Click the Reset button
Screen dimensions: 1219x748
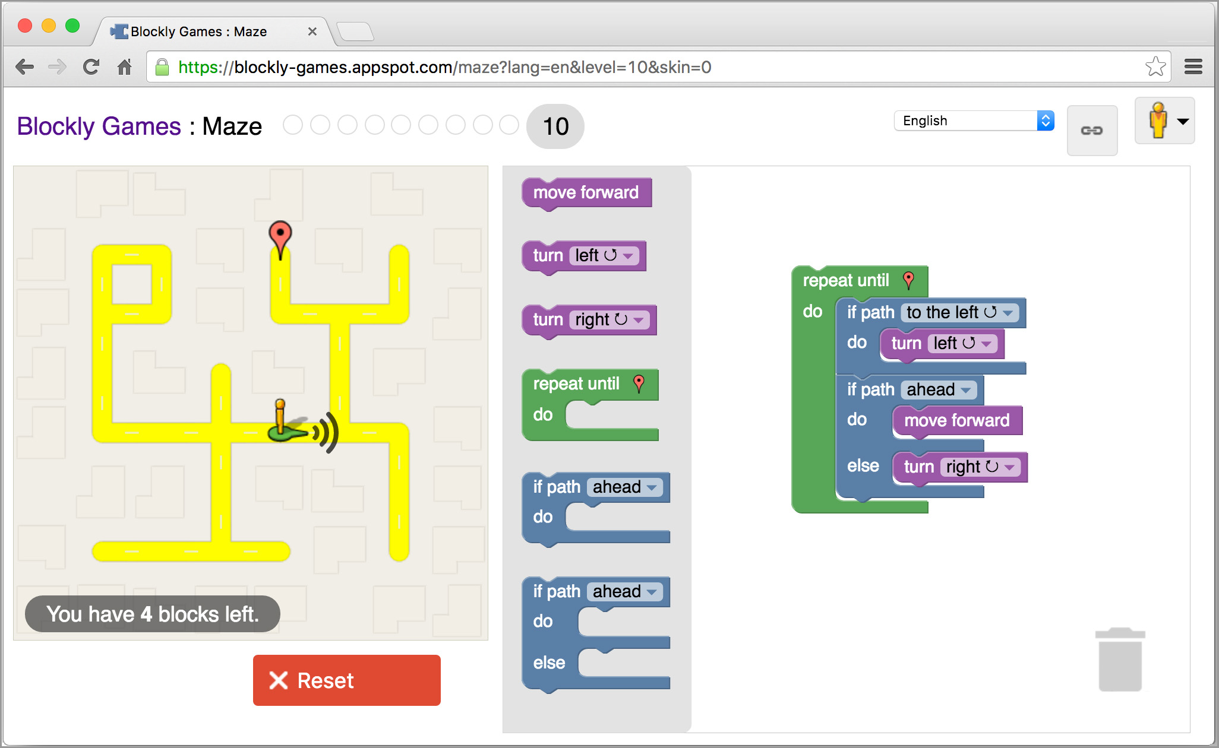[347, 680]
